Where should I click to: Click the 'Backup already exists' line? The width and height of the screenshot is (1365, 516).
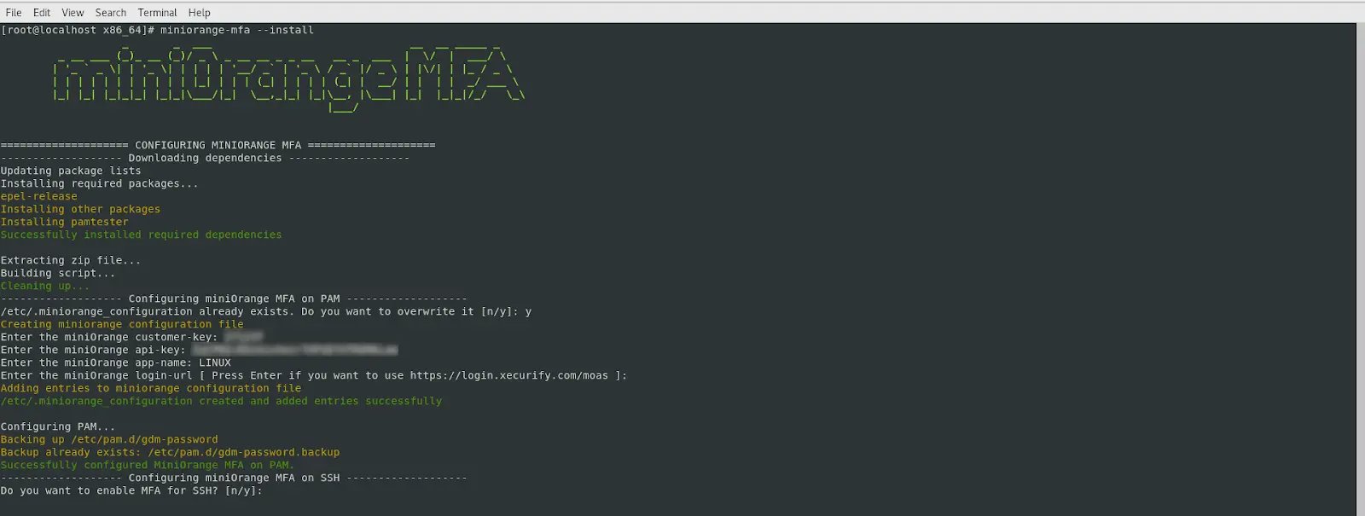click(171, 452)
